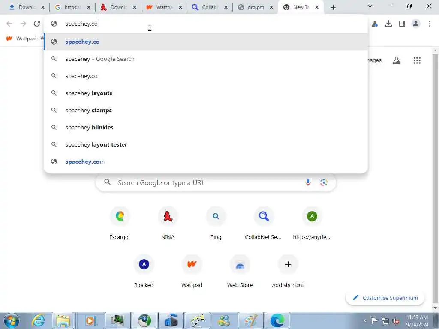Open the Web Store shortcut
Screen dimensions: 439x329
click(x=240, y=272)
